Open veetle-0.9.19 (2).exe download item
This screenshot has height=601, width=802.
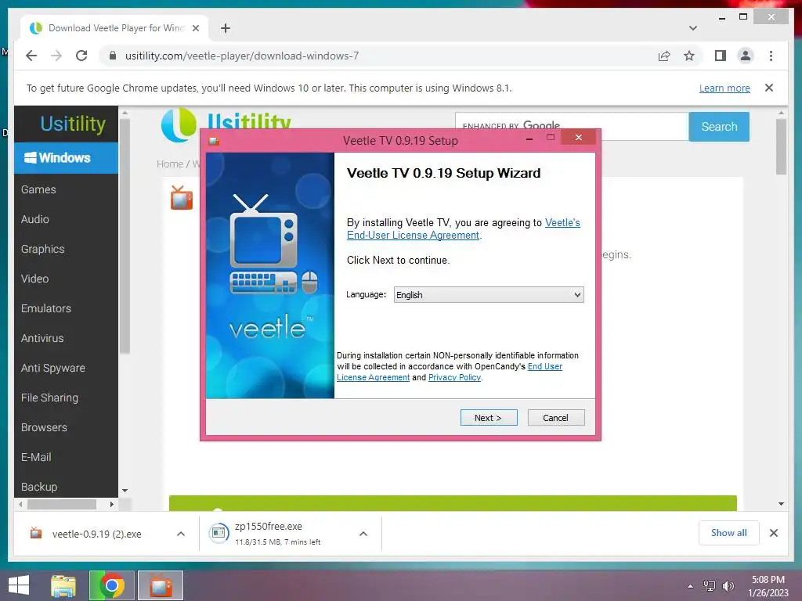coord(96,534)
